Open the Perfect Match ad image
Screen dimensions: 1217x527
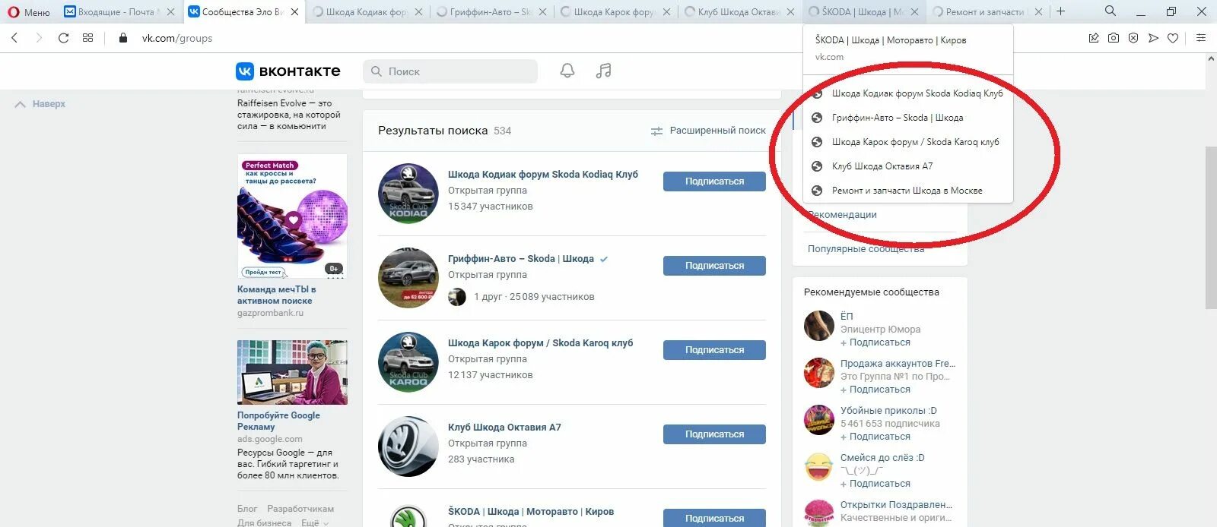(292, 217)
